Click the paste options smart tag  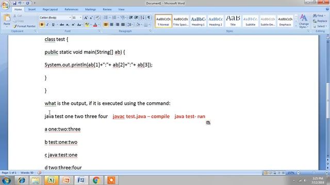point(208,122)
